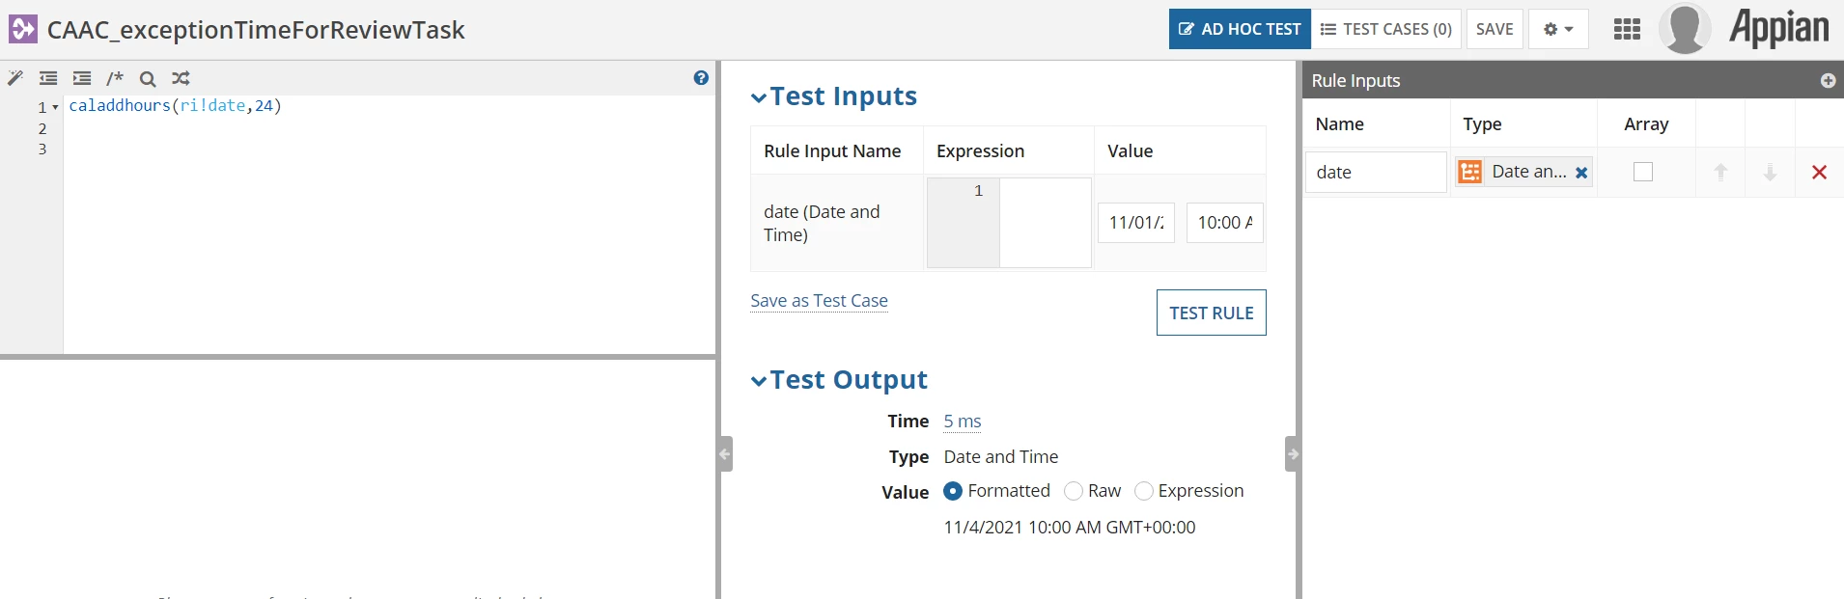
Task: Collapse the left editor pane with arrow handle
Action: pos(725,453)
